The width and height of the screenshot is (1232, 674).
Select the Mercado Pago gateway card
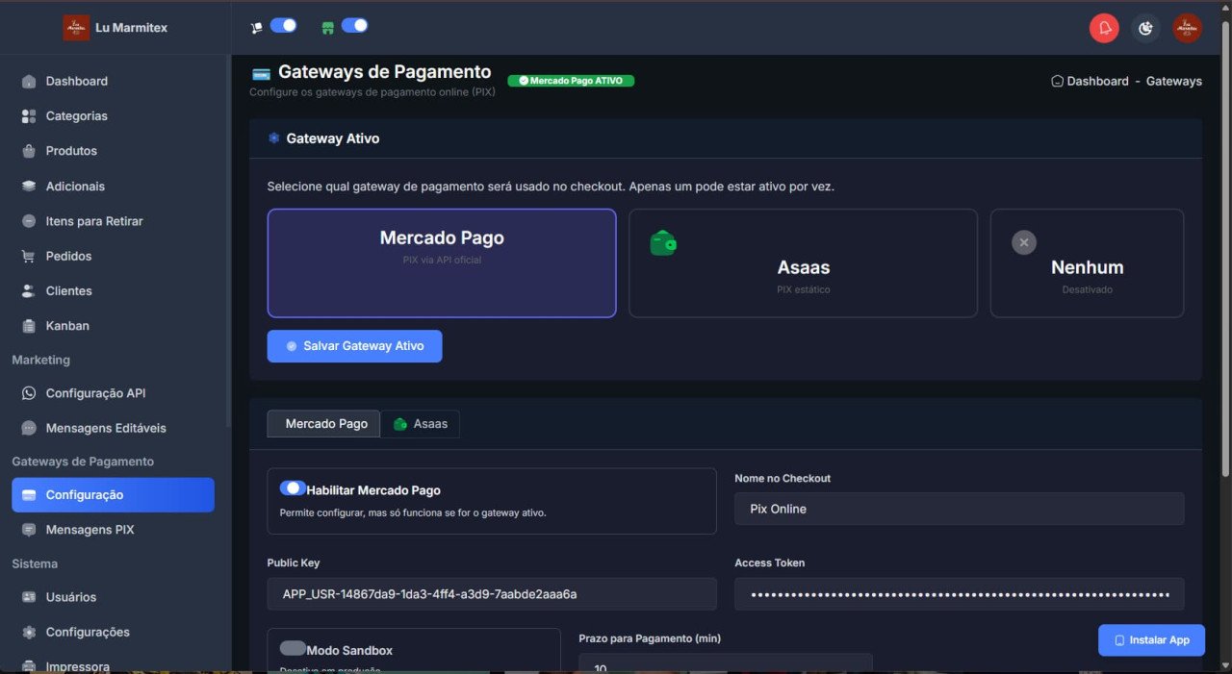click(441, 262)
